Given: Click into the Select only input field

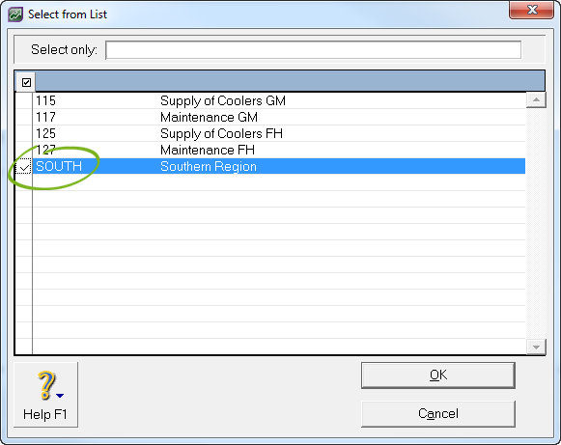Looking at the screenshot, I should coord(313,50).
